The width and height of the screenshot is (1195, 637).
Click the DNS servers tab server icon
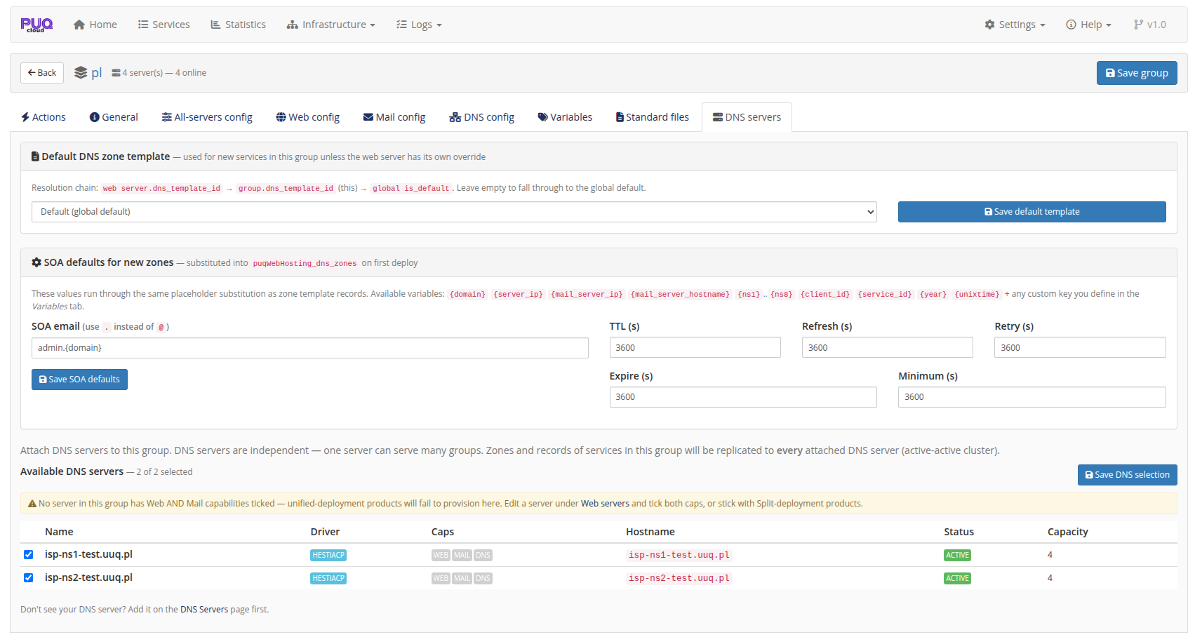pos(717,117)
